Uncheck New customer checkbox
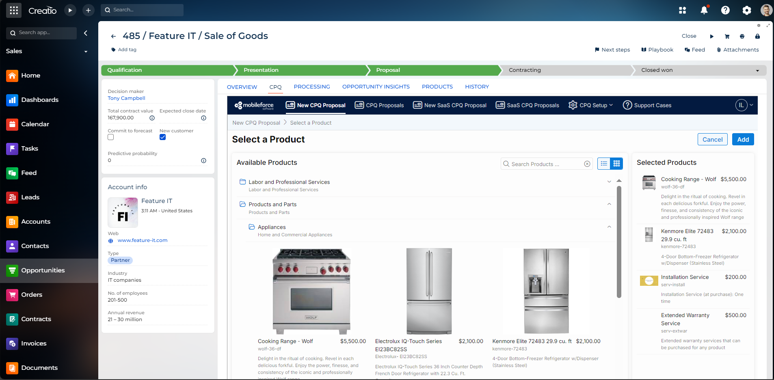The height and width of the screenshot is (380, 774). coord(162,137)
